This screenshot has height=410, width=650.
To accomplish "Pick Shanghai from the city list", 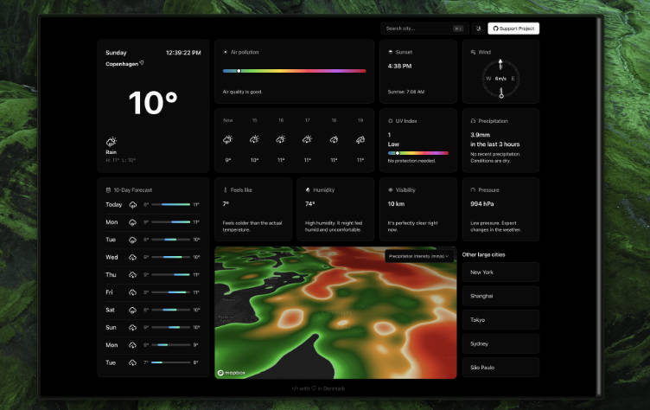I will [500, 296].
